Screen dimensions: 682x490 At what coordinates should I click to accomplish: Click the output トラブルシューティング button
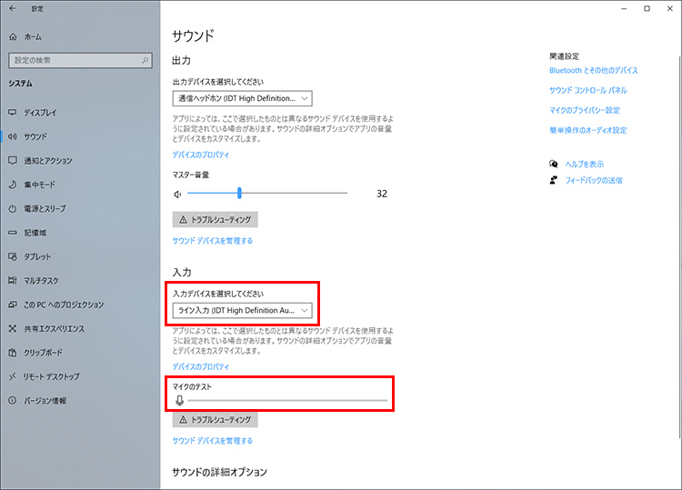pyautogui.click(x=216, y=220)
